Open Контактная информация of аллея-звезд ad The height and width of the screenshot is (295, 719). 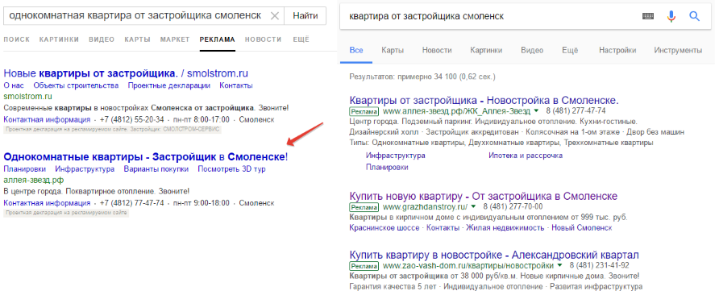point(47,203)
